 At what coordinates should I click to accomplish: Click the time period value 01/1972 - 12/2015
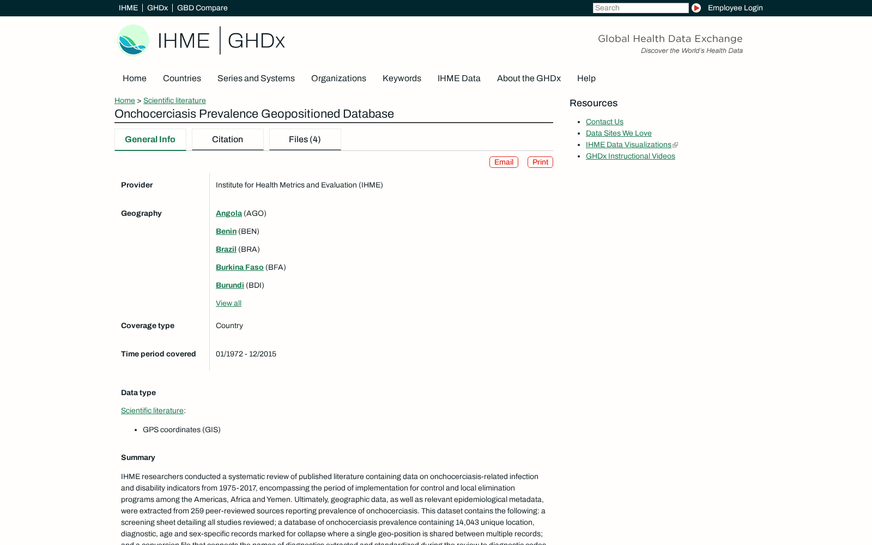[x=246, y=354]
